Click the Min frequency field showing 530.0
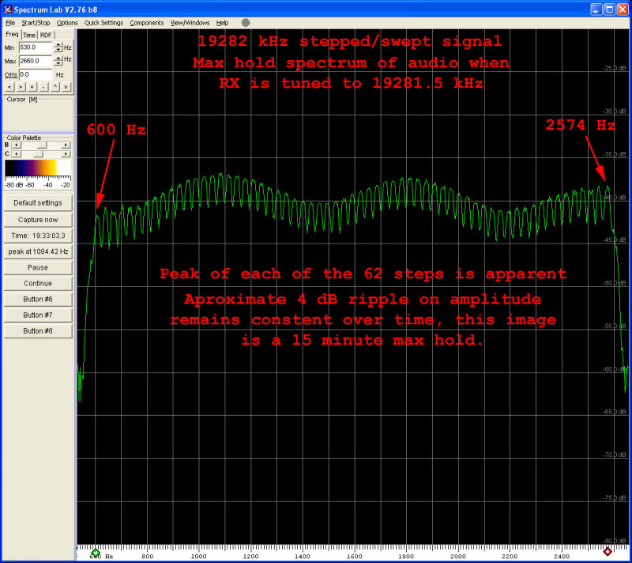 [x=36, y=47]
